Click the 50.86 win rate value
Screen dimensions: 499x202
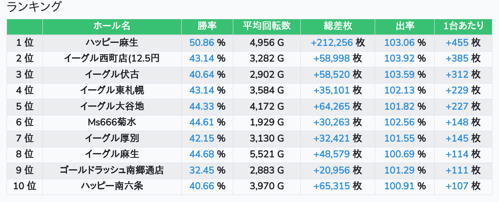point(202,43)
